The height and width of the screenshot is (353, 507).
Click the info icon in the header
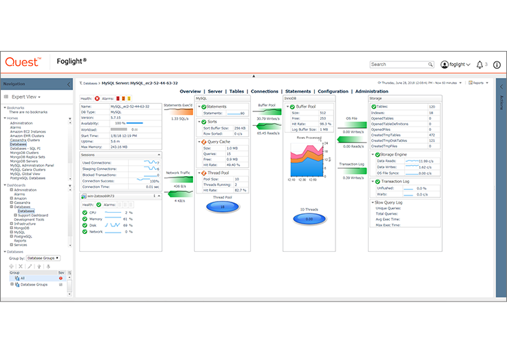(x=497, y=65)
